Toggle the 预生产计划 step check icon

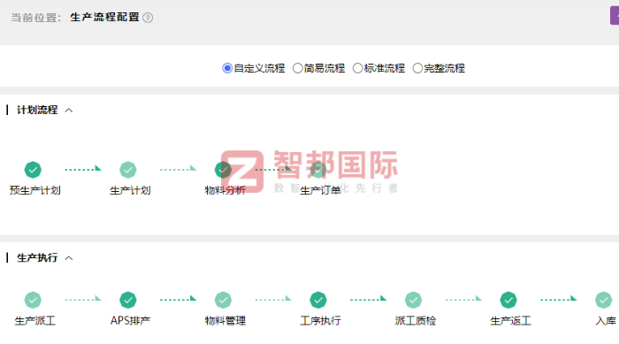tap(33, 170)
